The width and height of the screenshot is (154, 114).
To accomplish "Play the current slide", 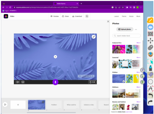I will [18, 82].
